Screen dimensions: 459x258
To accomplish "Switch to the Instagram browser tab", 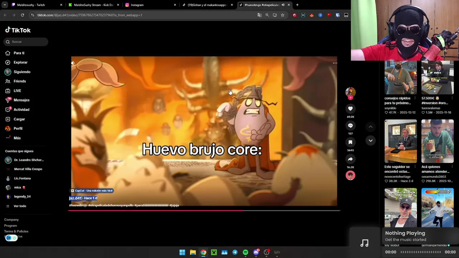I will (150, 5).
